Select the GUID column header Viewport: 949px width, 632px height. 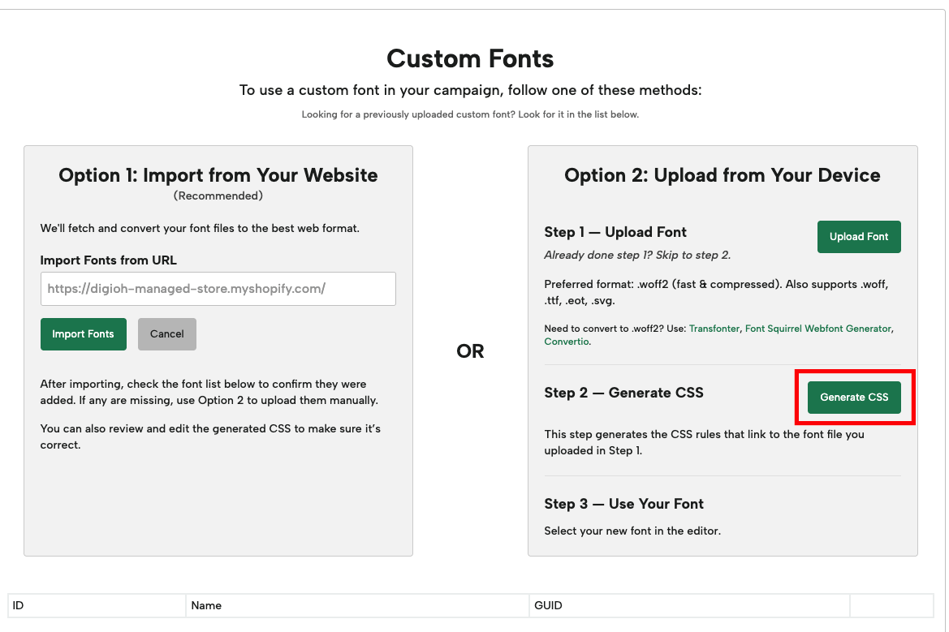(548, 605)
